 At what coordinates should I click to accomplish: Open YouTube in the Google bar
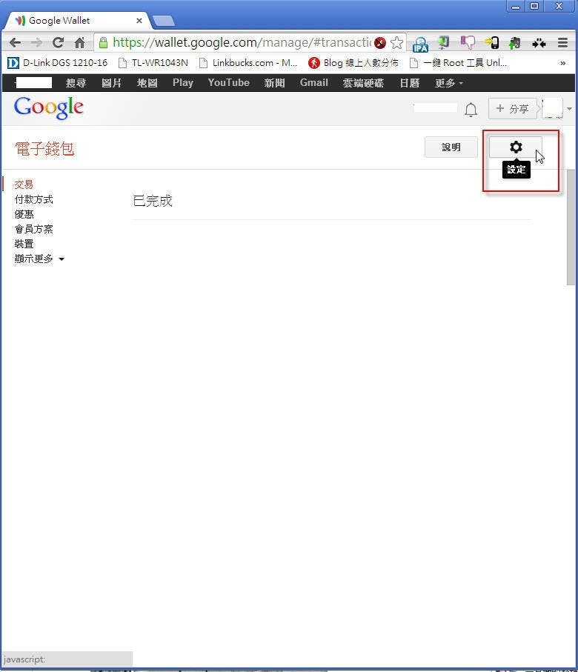[x=228, y=83]
